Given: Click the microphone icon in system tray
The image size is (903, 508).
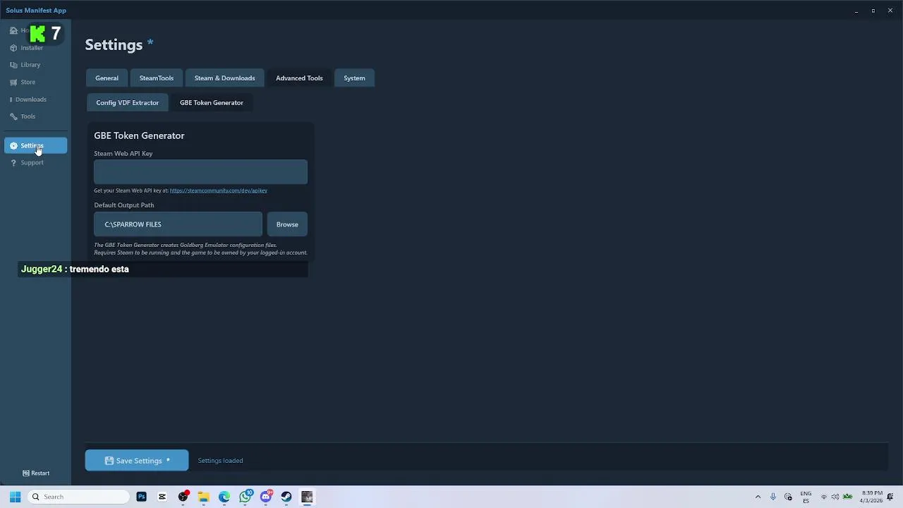Looking at the screenshot, I should click(x=773, y=497).
